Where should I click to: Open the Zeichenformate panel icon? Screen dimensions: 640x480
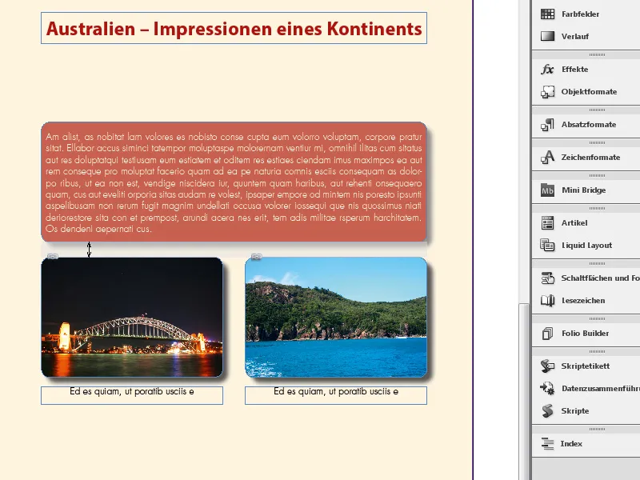pos(547,157)
